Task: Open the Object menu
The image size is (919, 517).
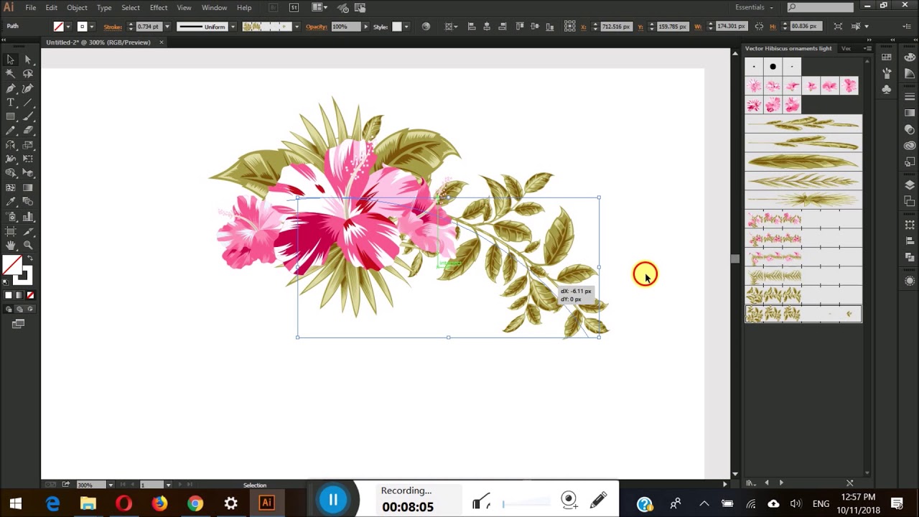Action: point(77,7)
